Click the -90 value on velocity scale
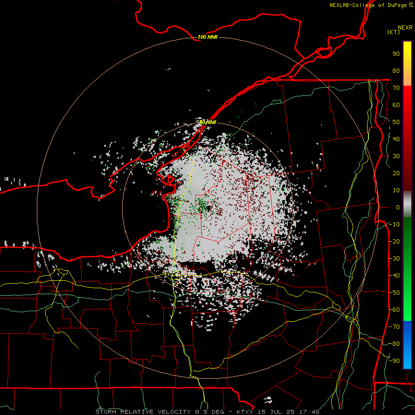Screen dimensions: 415x415 click(x=394, y=361)
